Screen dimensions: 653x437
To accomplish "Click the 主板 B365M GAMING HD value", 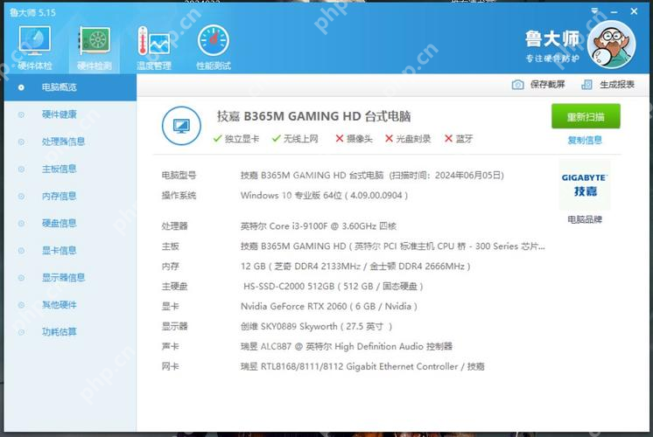I will pos(393,246).
